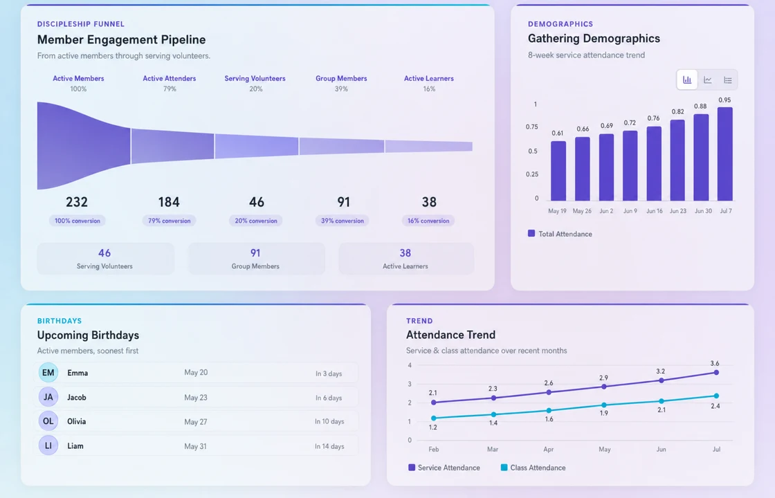Image resolution: width=775 pixels, height=498 pixels.
Task: Click the May 23 birthday date
Action: (196, 397)
